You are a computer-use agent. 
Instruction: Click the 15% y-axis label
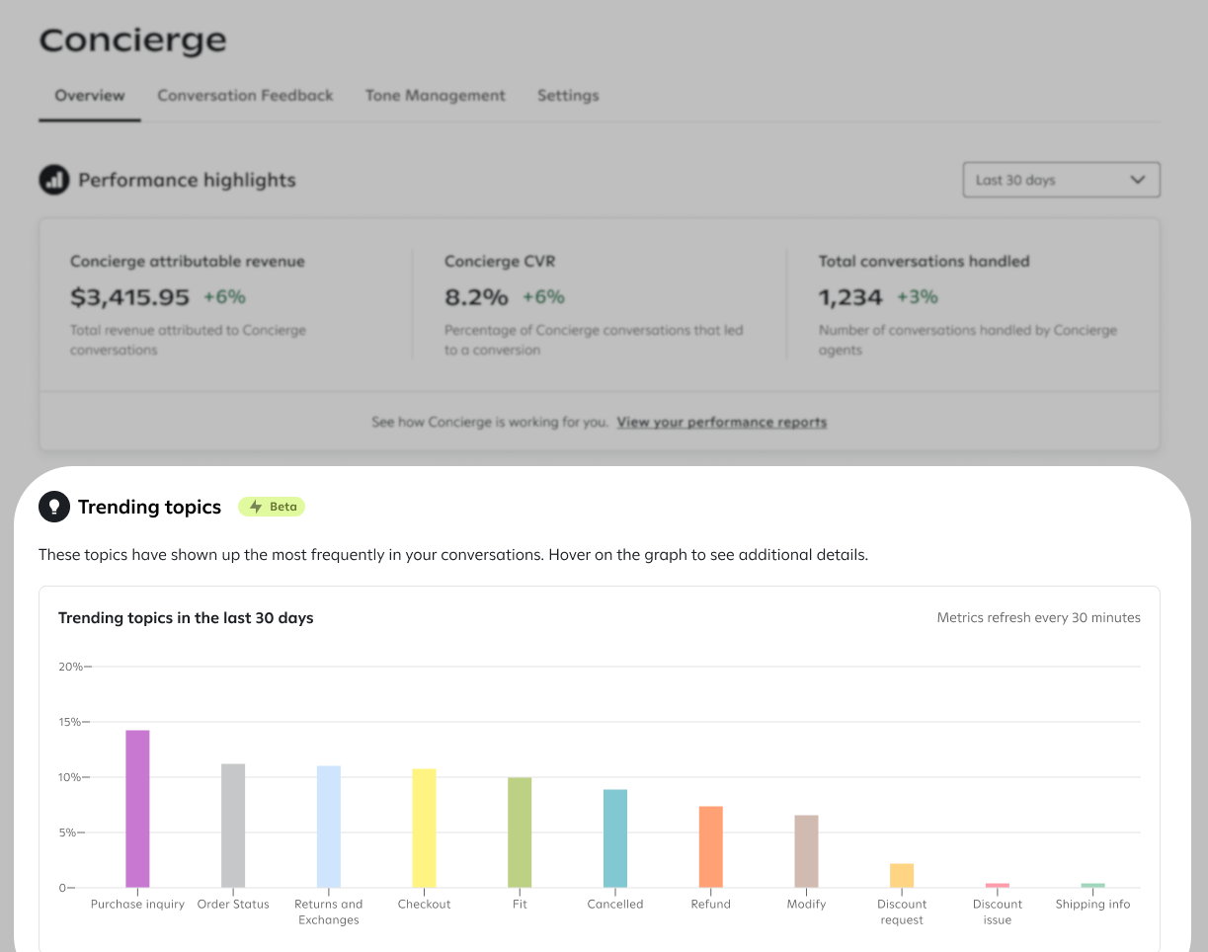pos(70,722)
